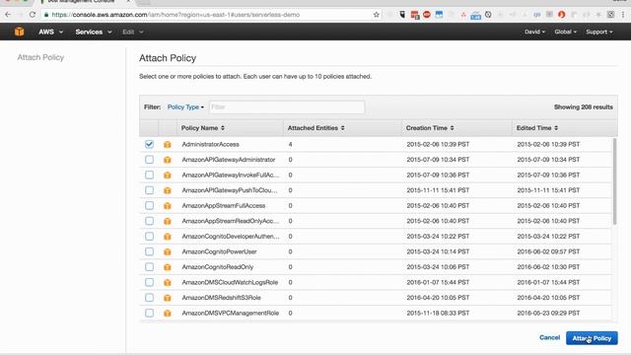Click the policy icon for AmazonCognitoPowerUser
631x355 pixels.
pos(168,252)
